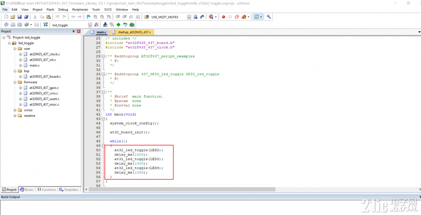Select at32f435_437_board.c in the bsp folder
This screenshot has width=421, height=215.
(x=45, y=76)
